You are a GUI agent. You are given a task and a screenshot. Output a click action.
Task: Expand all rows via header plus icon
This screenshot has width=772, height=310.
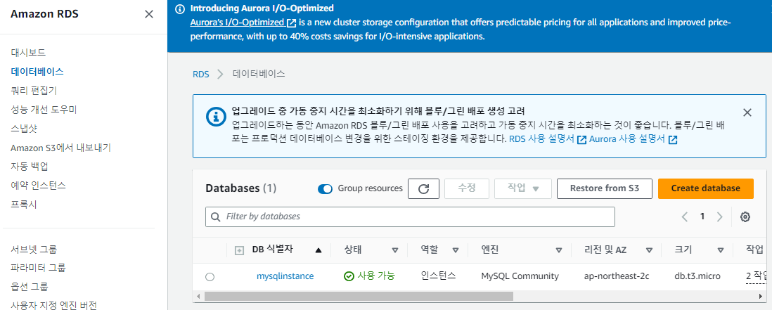click(x=239, y=250)
